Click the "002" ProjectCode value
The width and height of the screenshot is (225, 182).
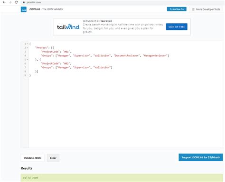(66, 64)
